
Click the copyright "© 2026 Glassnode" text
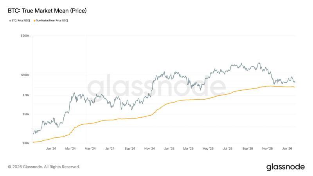point(44,167)
